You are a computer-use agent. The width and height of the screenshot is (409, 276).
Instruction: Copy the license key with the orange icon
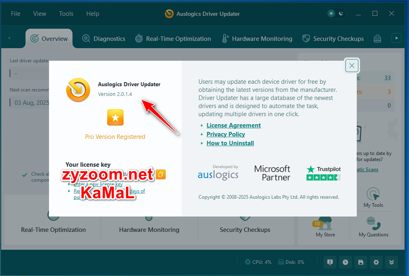161,174
